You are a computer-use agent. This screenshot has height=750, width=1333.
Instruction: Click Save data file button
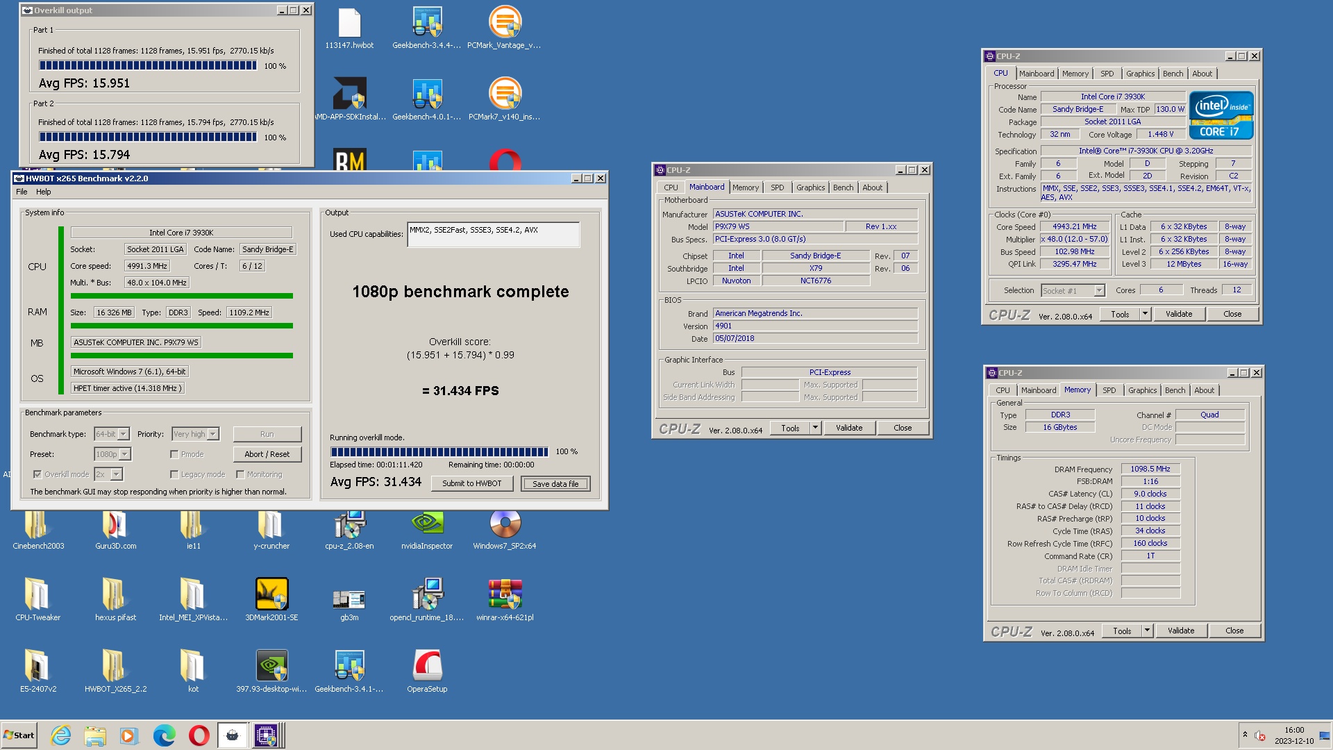pos(555,483)
